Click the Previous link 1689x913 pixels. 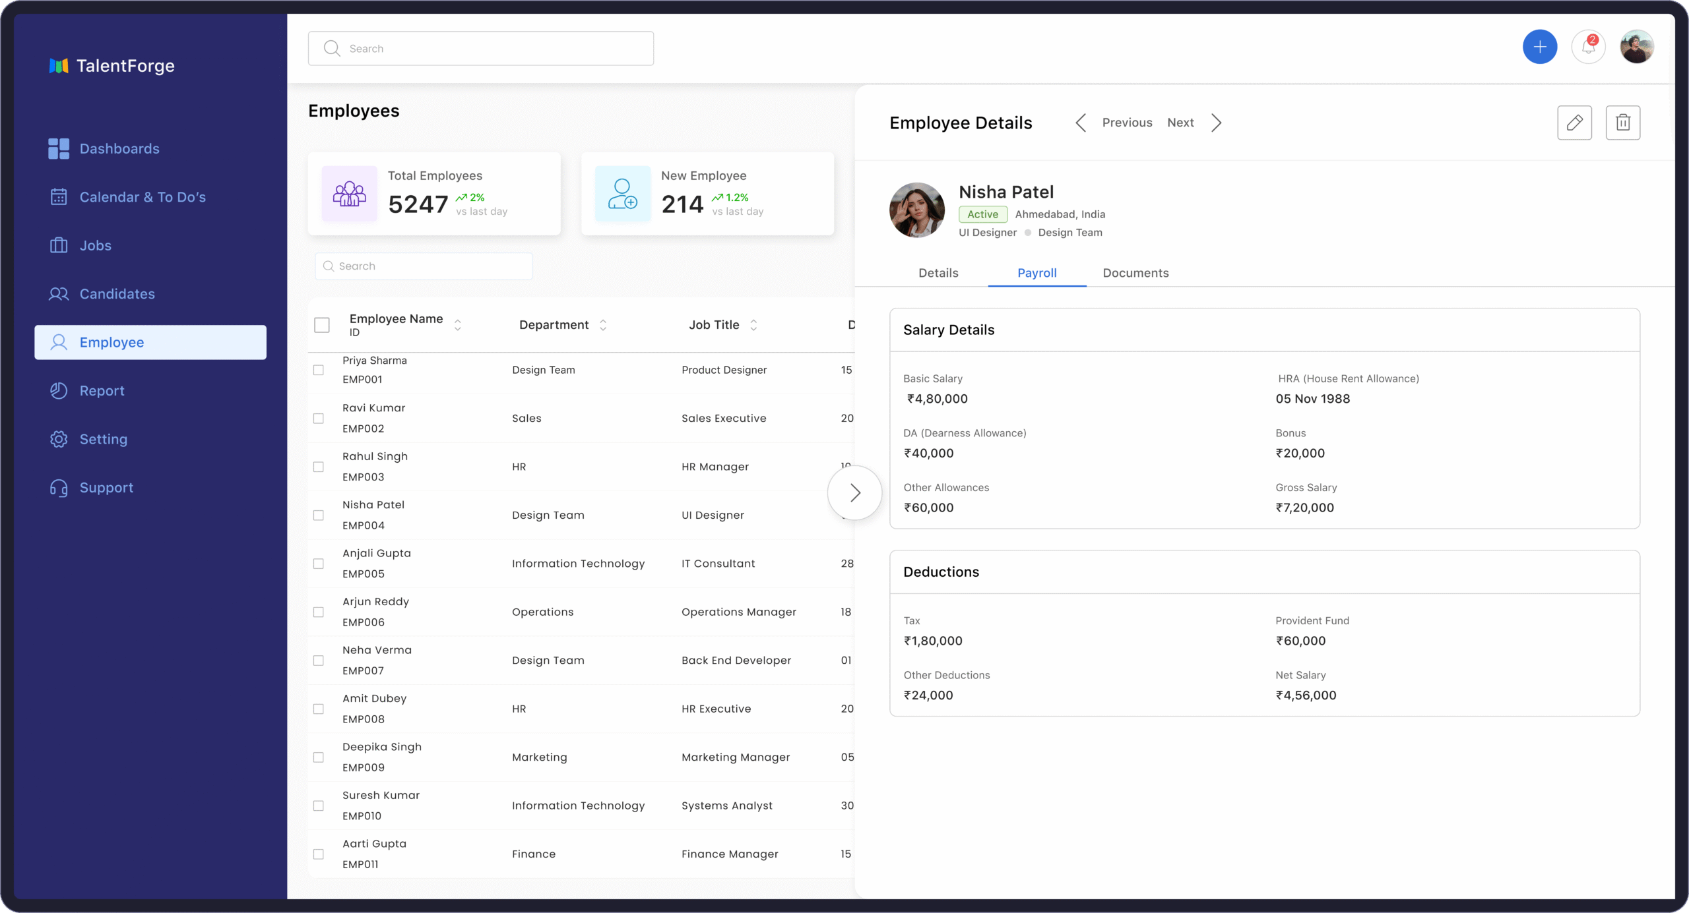(x=1127, y=123)
